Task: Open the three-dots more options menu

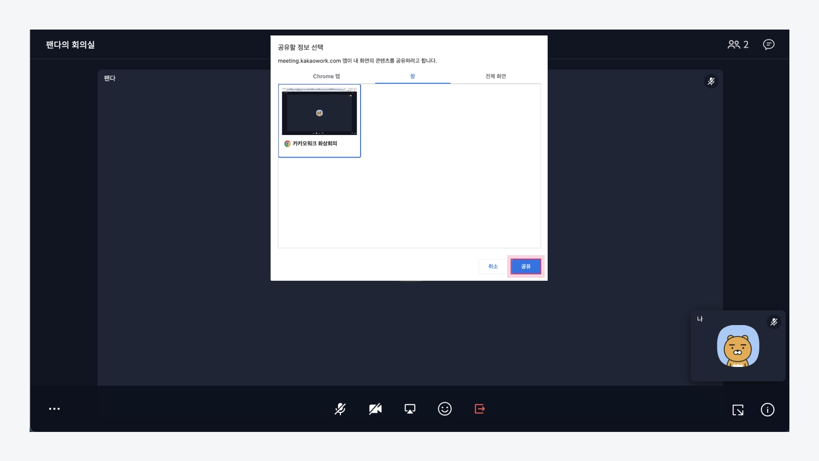Action: [x=54, y=409]
